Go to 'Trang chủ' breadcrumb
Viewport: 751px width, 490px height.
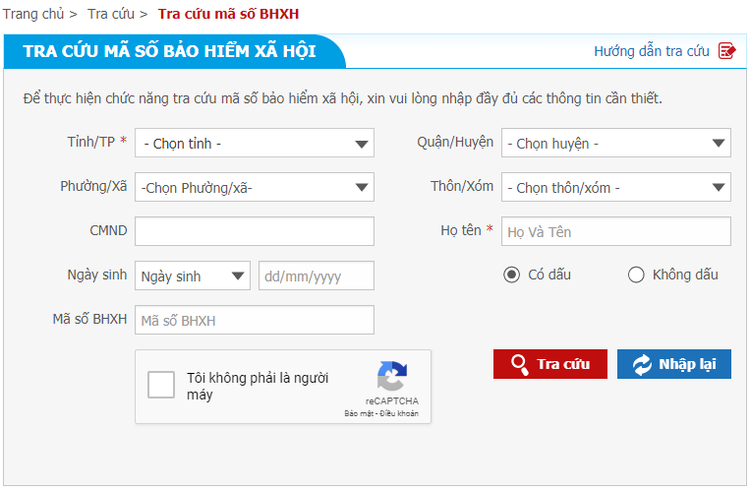click(x=33, y=14)
